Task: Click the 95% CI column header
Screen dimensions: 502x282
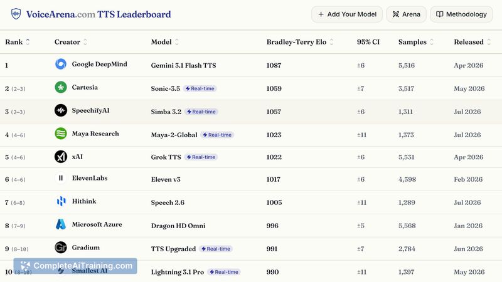Action: click(x=368, y=42)
